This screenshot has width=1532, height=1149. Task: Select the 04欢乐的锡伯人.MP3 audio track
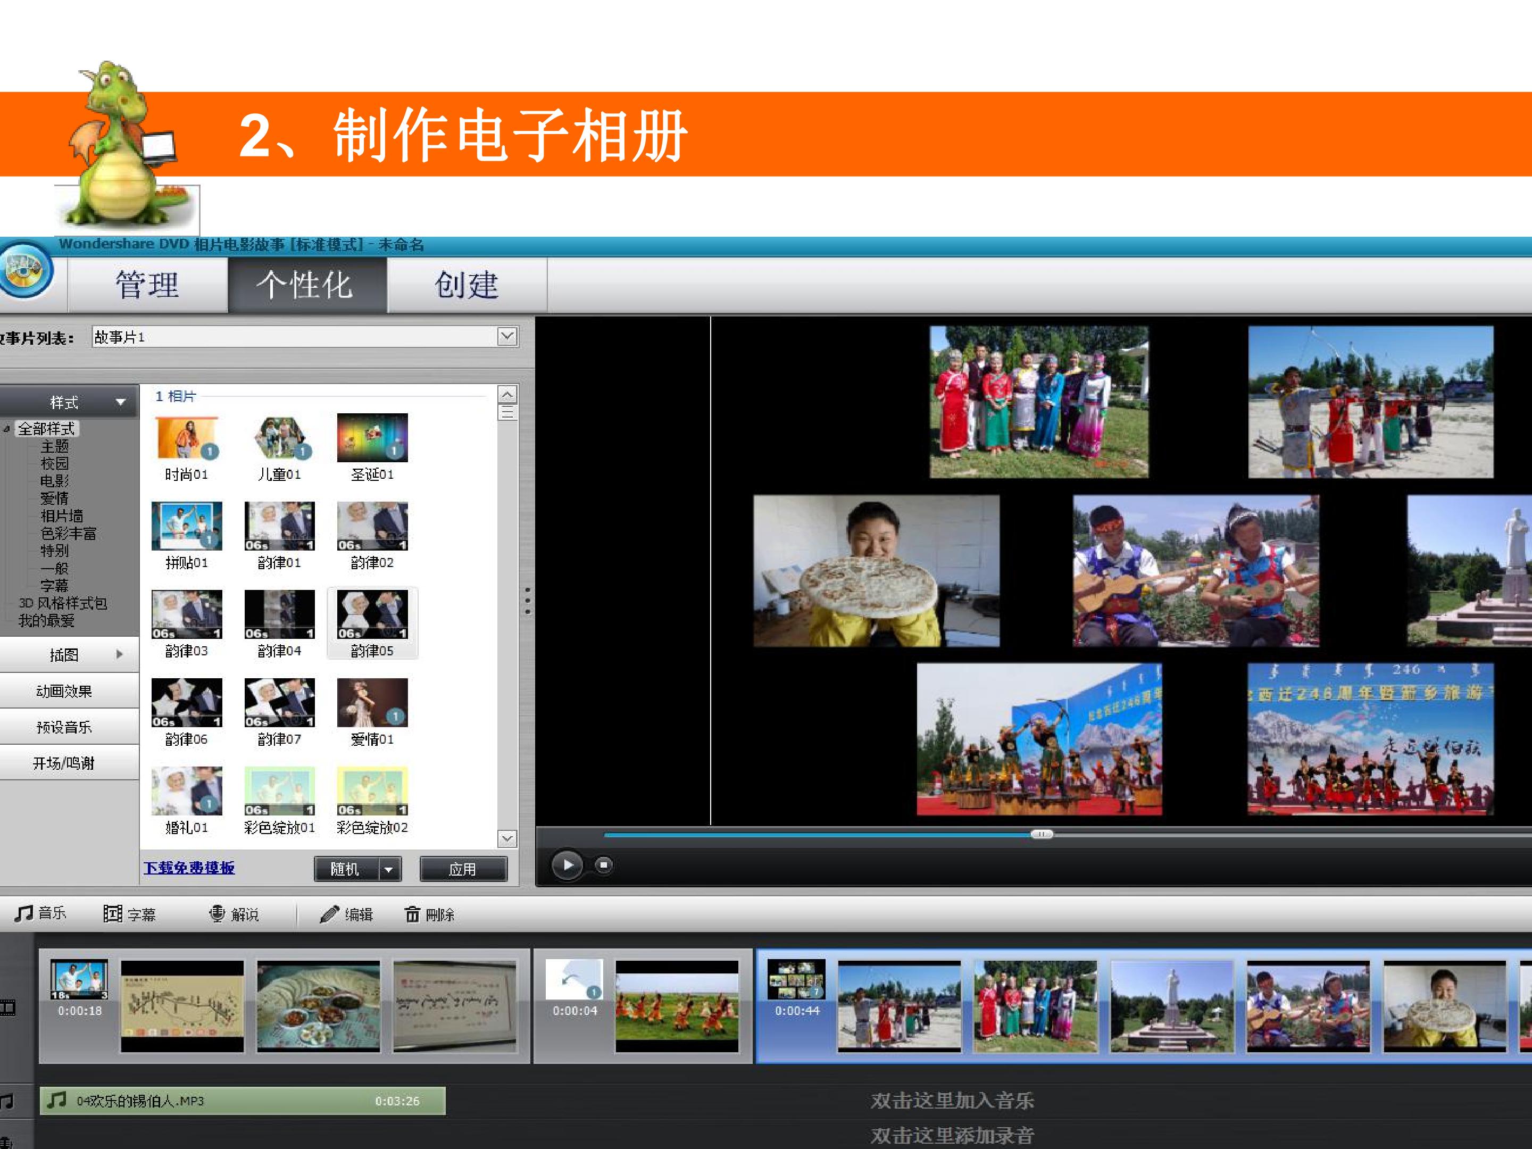(243, 1101)
